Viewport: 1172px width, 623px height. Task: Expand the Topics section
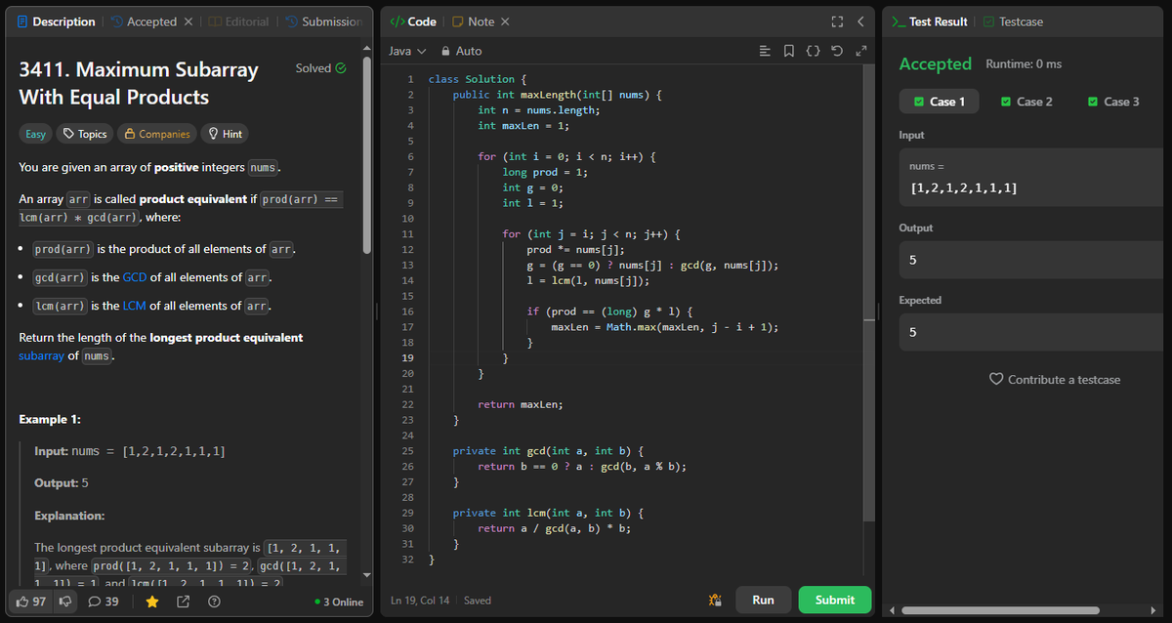tap(84, 133)
